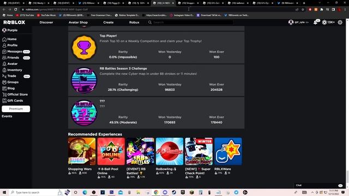This screenshot has width=349, height=196.
Task: Click the Premium button in the sidebar
Action: tap(16, 109)
